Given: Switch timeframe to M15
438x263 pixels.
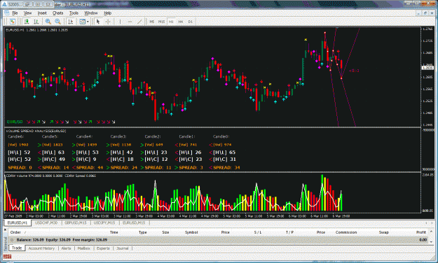Looking at the screenshot, I should [x=161, y=22].
